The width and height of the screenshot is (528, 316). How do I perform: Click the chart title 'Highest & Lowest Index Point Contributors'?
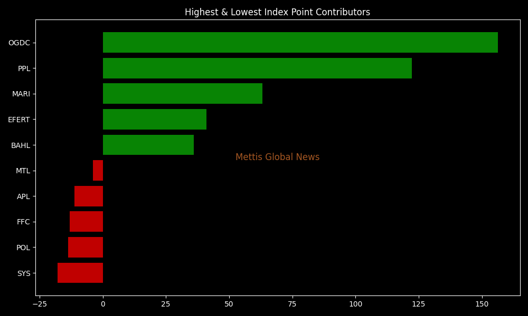click(x=278, y=12)
